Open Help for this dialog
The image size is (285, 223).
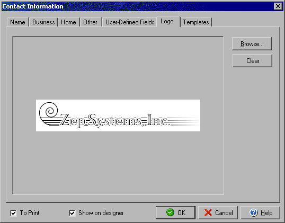click(260, 212)
